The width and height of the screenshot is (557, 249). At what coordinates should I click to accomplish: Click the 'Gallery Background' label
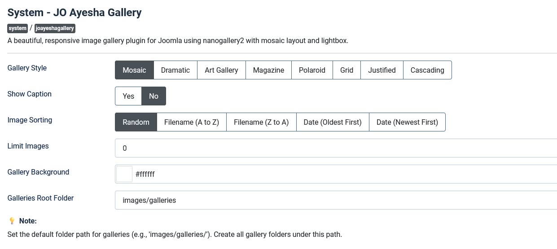point(38,172)
